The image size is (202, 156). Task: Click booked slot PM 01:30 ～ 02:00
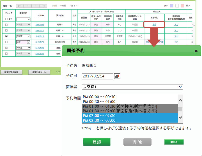pyautogui.click(x=130, y=111)
